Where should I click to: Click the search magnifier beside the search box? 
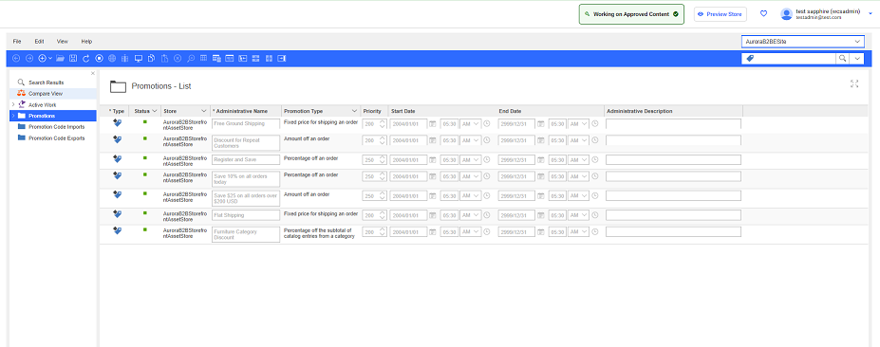842,58
